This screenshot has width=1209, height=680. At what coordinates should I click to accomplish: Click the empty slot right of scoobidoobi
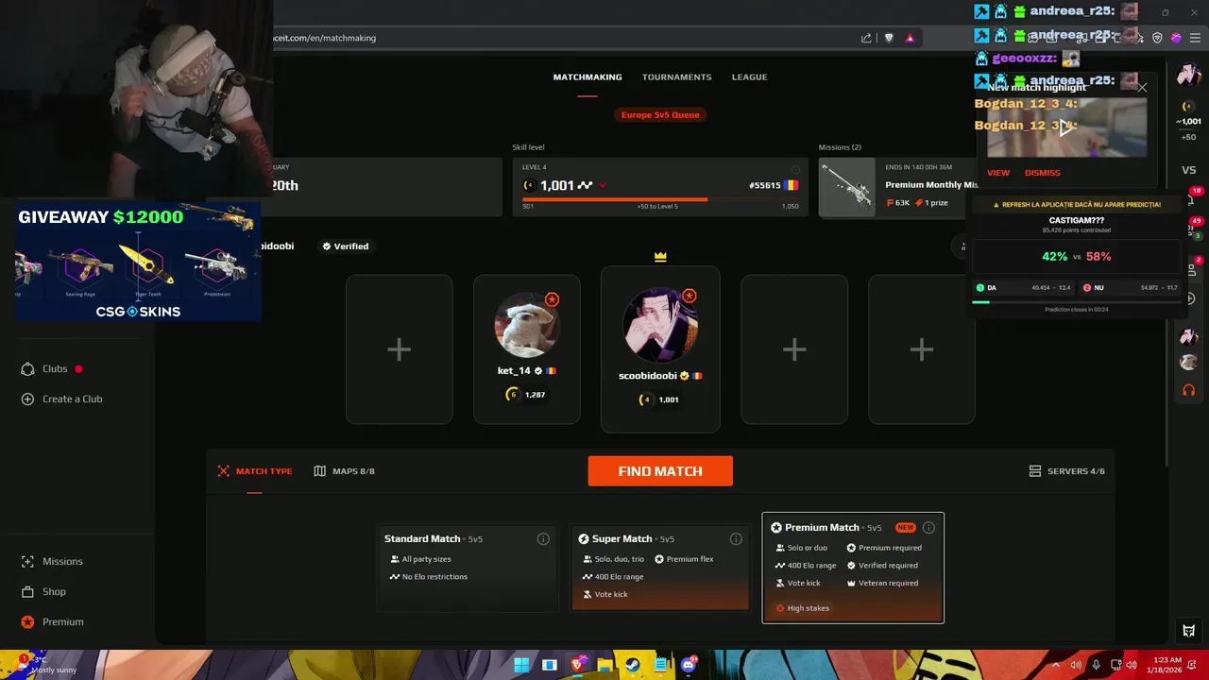(x=794, y=349)
